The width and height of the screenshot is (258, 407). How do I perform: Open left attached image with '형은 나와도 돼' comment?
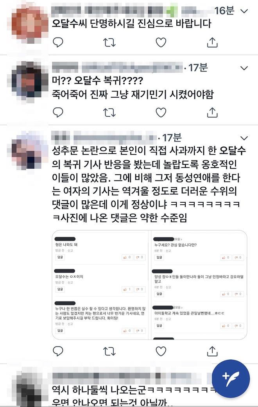100,285
